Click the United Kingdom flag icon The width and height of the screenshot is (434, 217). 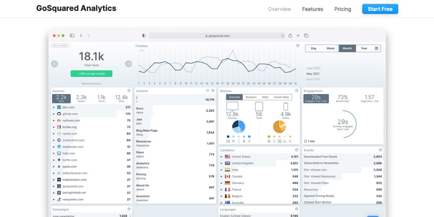pyautogui.click(x=227, y=163)
